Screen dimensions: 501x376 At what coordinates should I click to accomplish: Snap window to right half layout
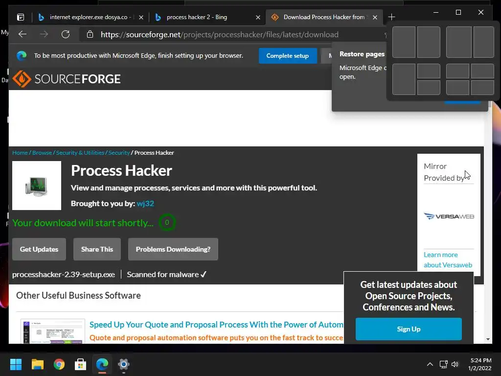pyautogui.click(x=429, y=42)
